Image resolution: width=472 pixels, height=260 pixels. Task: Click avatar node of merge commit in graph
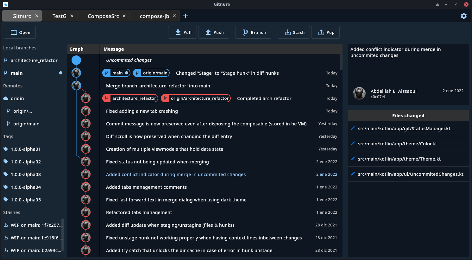76,86
